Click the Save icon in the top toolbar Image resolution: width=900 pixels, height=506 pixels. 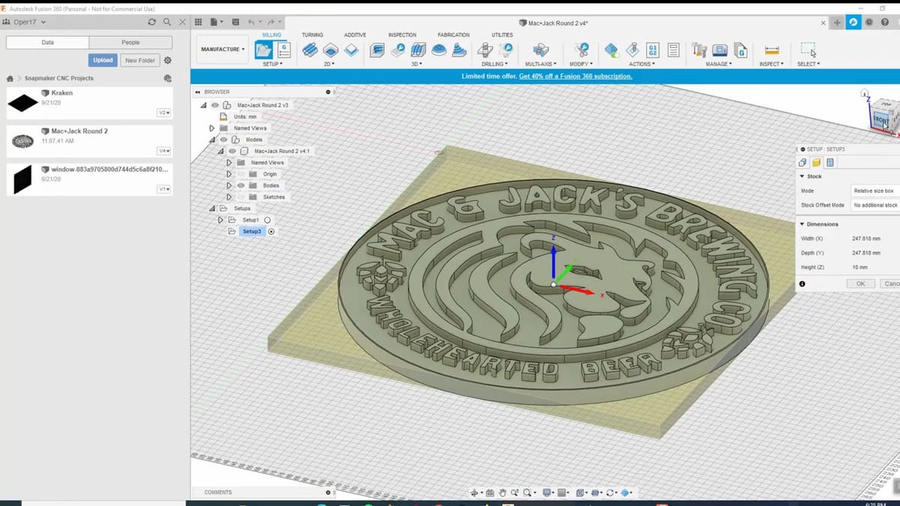tap(236, 23)
